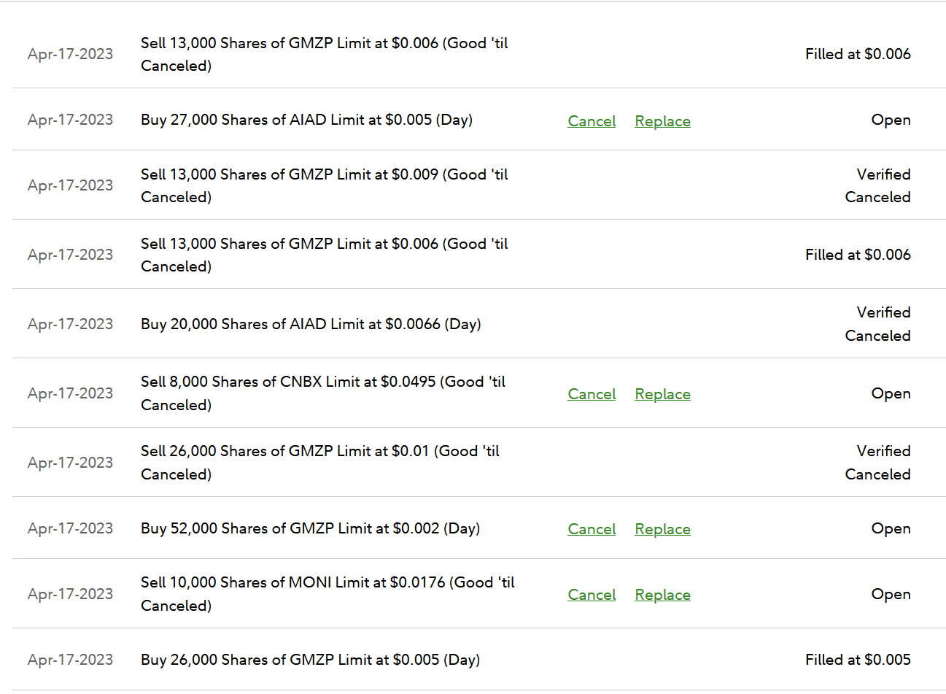946x694 pixels.
Task: Select the Sell 26,000 GMZP order description
Action: tap(319, 463)
